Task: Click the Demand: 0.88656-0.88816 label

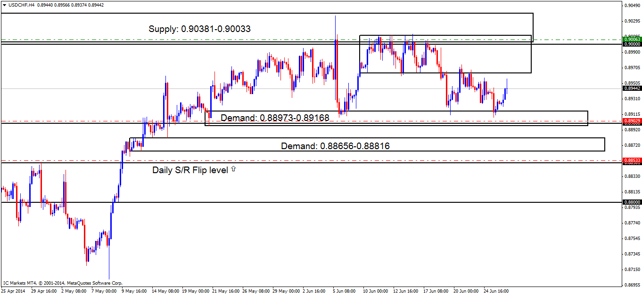Action: [x=335, y=146]
